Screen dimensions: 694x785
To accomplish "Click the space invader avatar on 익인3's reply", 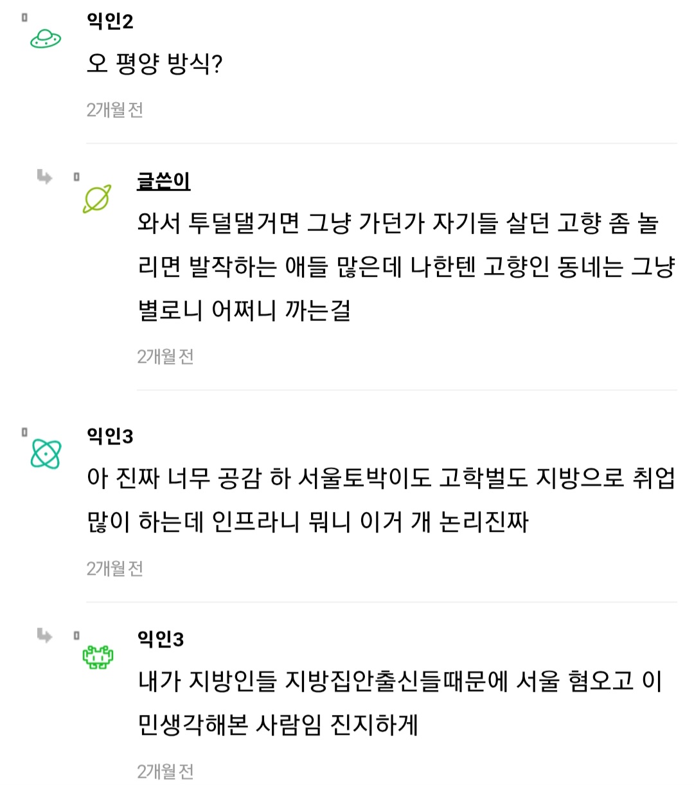I will pyautogui.click(x=98, y=657).
